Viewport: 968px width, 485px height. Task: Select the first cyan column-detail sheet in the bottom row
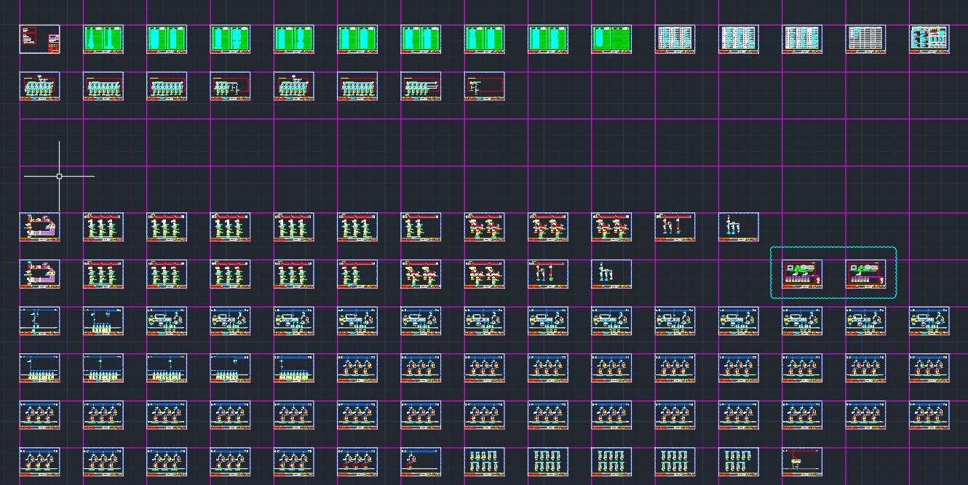pyautogui.click(x=484, y=462)
